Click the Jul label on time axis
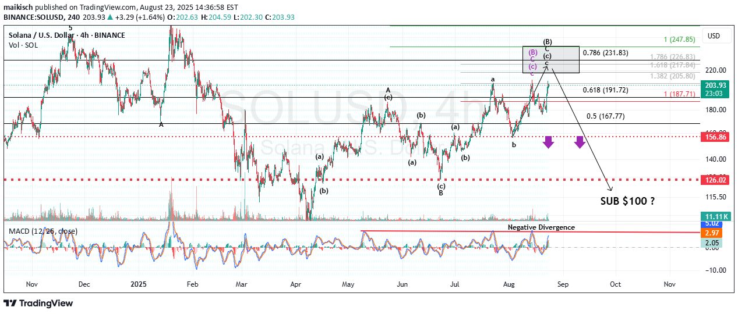This screenshot has width=738, height=314. tap(455, 285)
